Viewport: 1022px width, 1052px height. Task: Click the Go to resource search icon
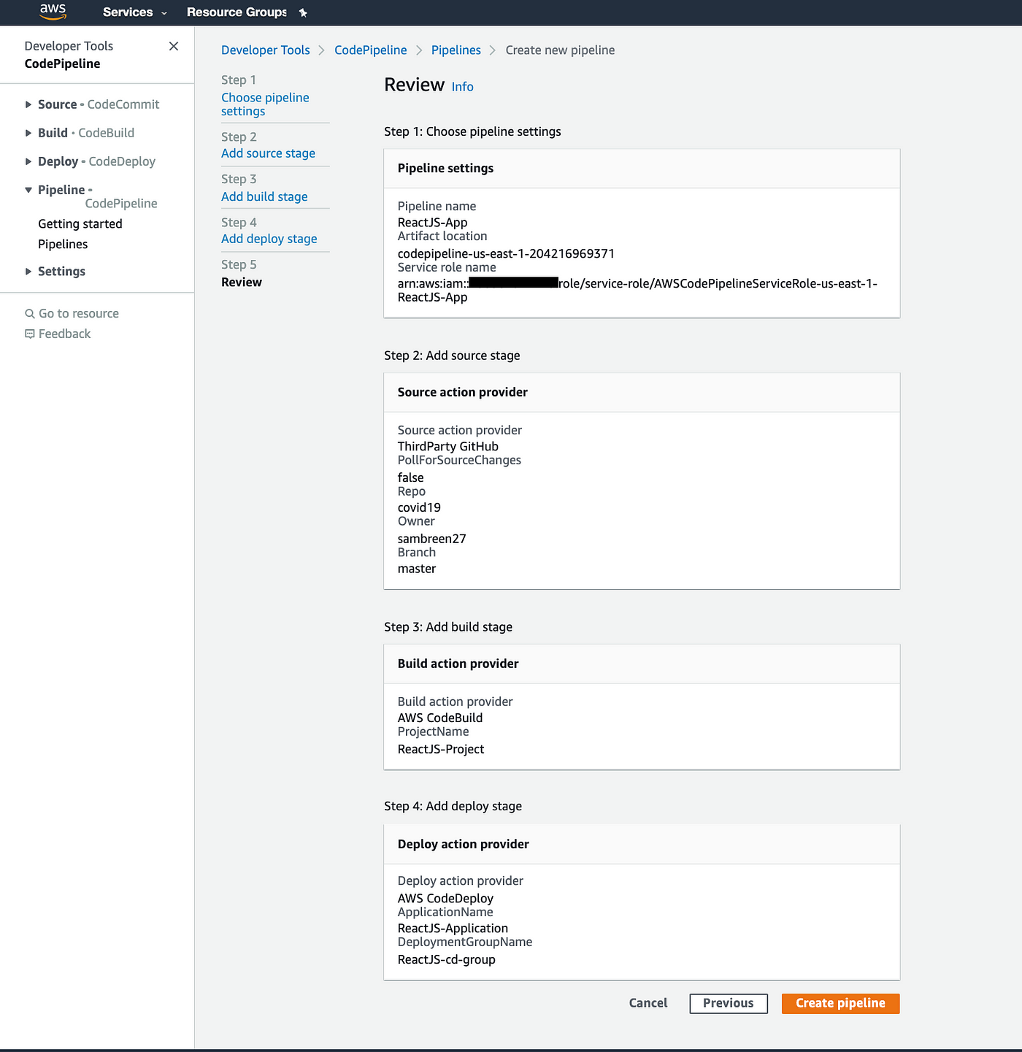tap(30, 313)
